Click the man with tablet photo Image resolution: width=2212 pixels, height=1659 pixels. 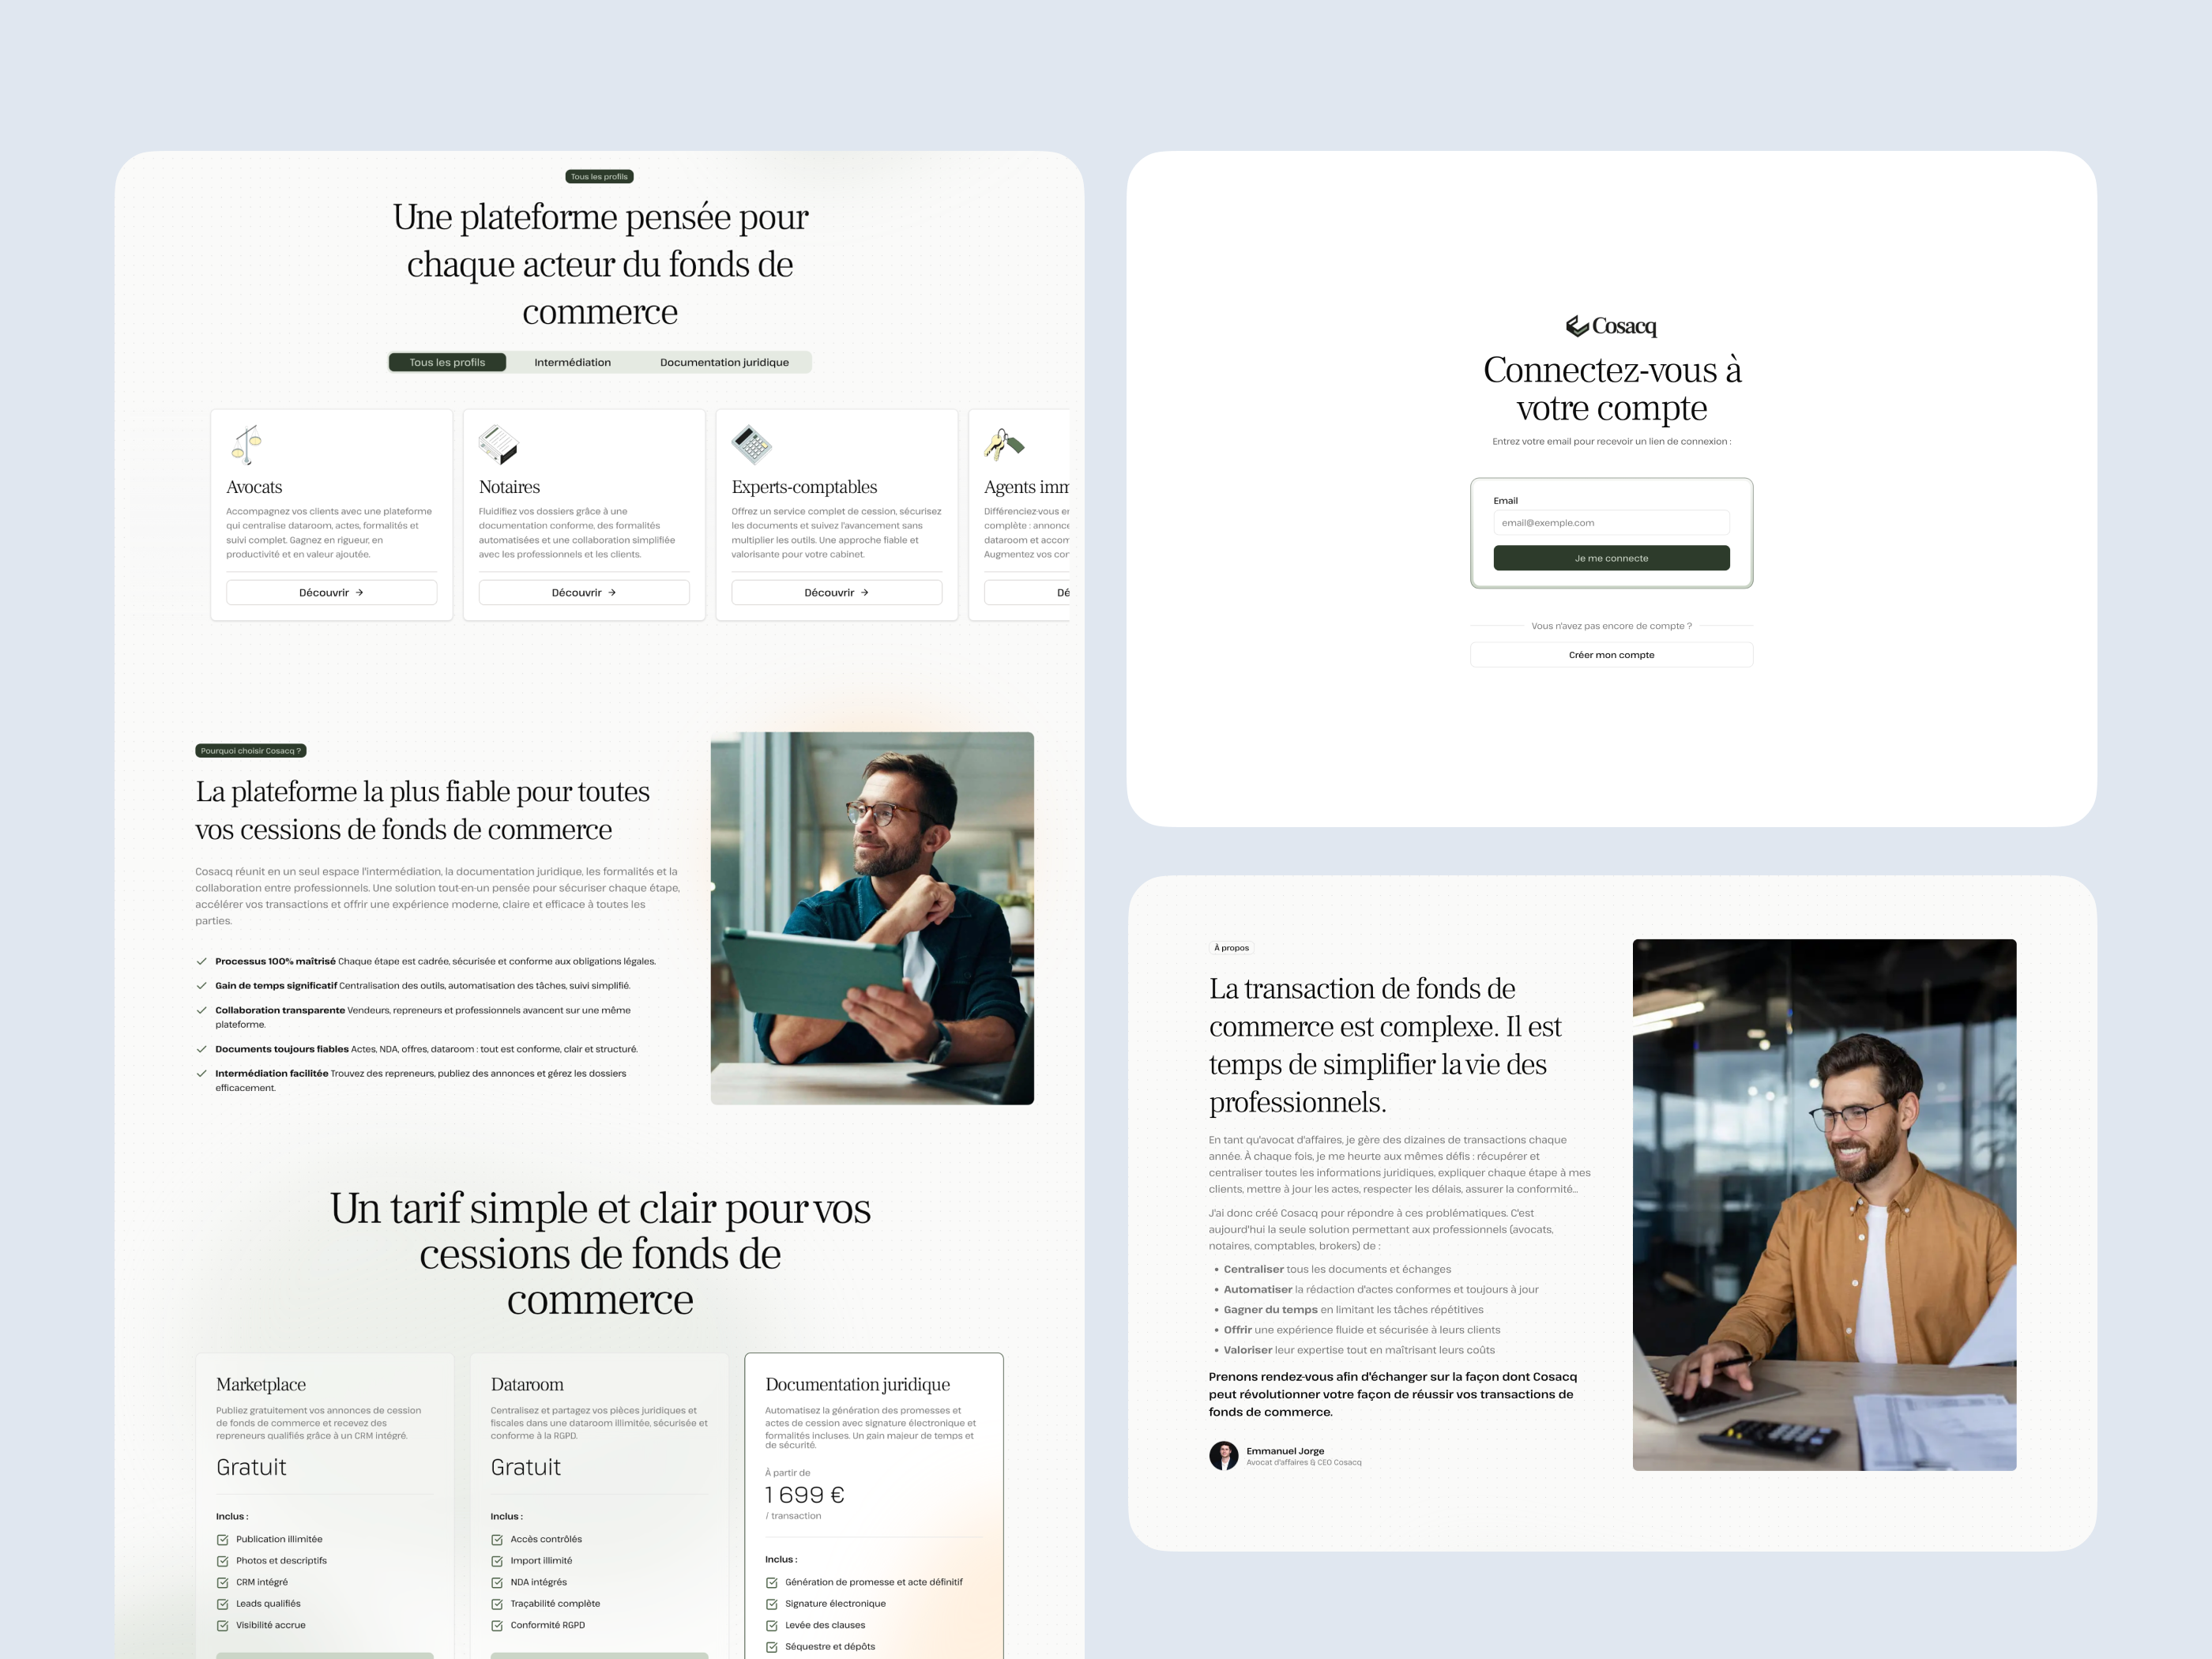click(872, 918)
